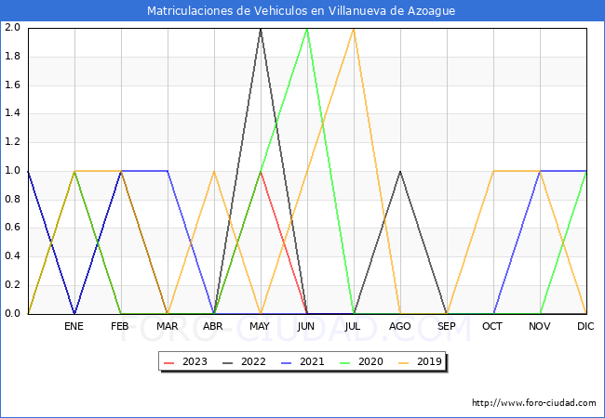605x418 pixels.
Task: Click the 2020 green peak at JUN
Action: tap(307, 29)
